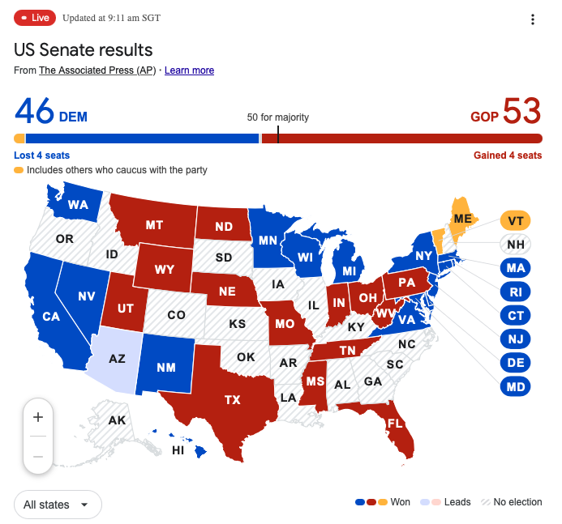
Task: Select the MA state bubble
Action: pos(515,268)
